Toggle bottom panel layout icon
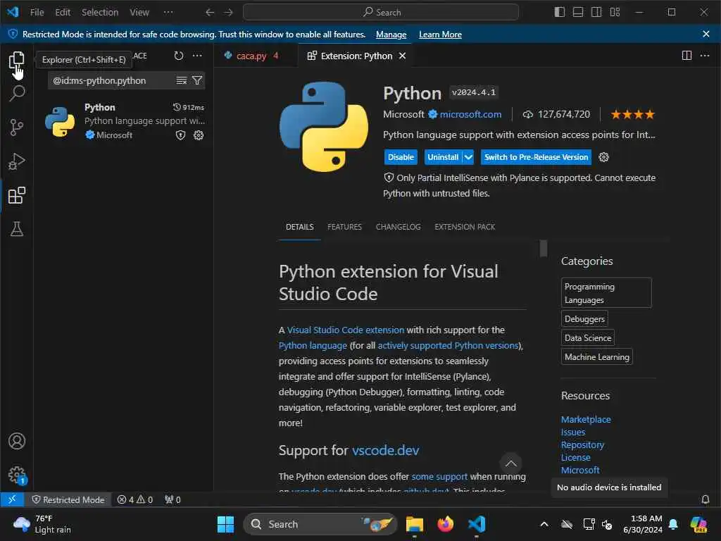 578,13
